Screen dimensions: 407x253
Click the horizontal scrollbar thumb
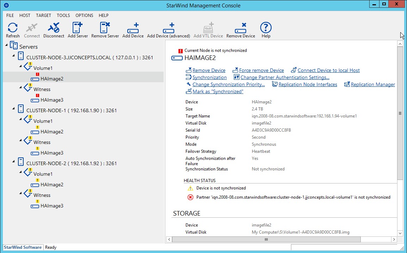pyautogui.click(x=266, y=239)
